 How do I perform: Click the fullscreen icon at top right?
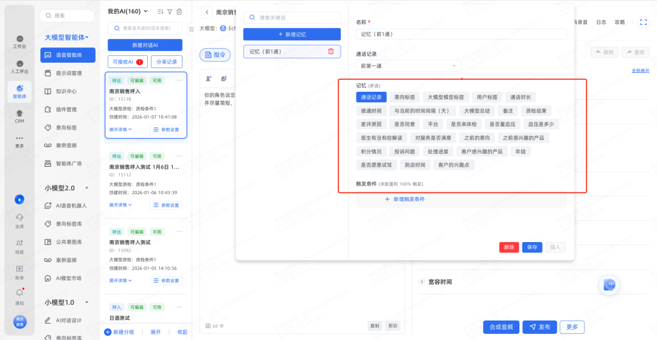tap(643, 22)
